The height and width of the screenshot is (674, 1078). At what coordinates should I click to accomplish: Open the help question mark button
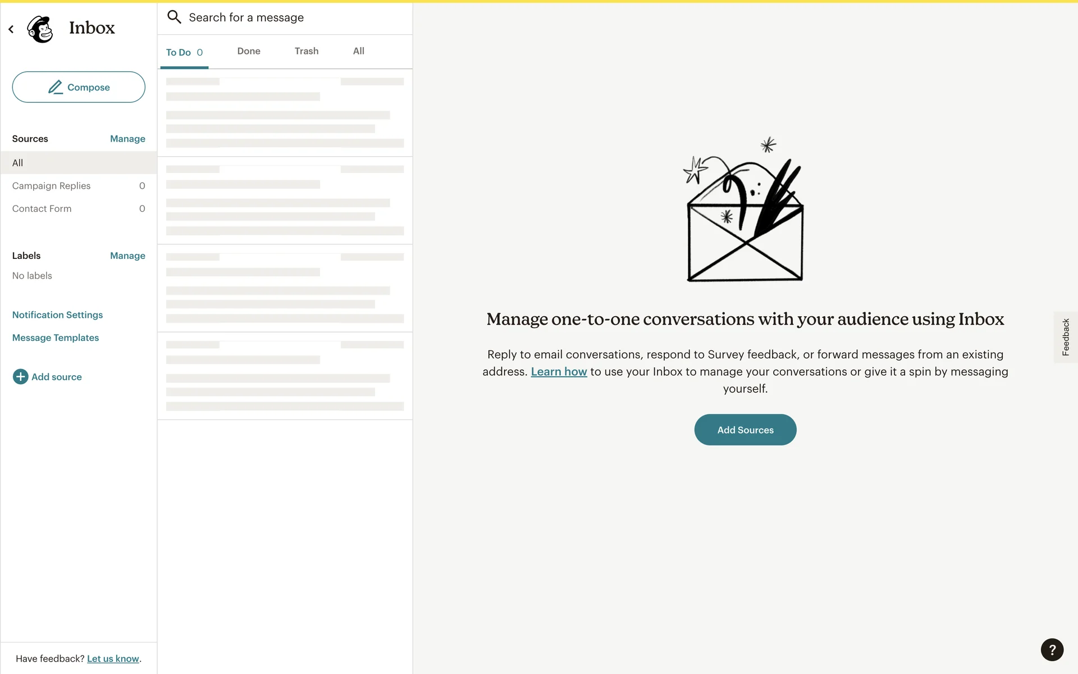point(1052,650)
